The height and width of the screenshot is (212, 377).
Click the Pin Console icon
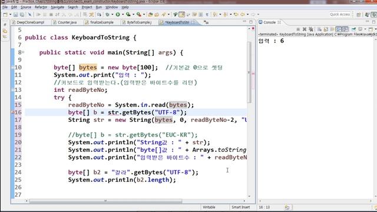pos(353,29)
